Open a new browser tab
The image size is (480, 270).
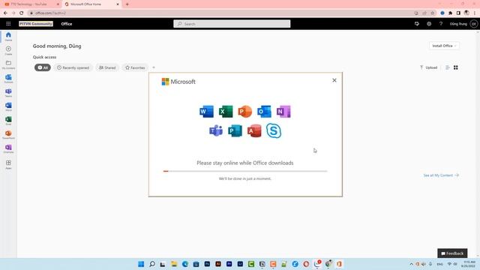[x=127, y=4]
